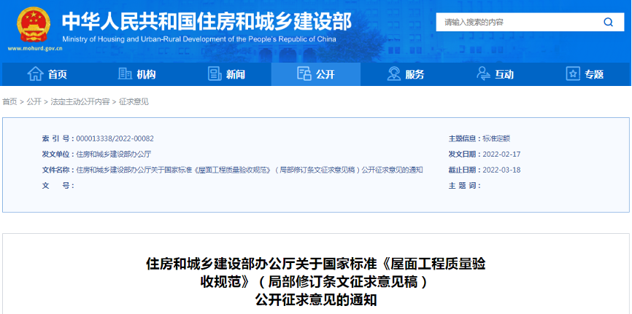Click the English ministry name subtitle
The width and height of the screenshot is (632, 314).
[199, 39]
